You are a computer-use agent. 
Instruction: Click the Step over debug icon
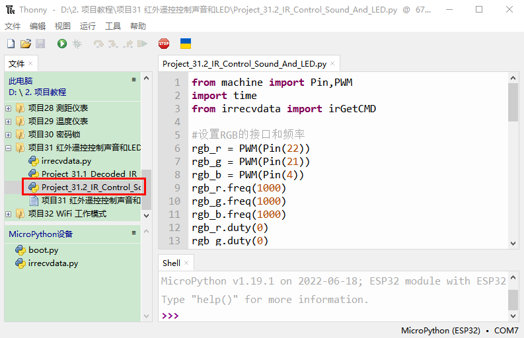pos(98,44)
